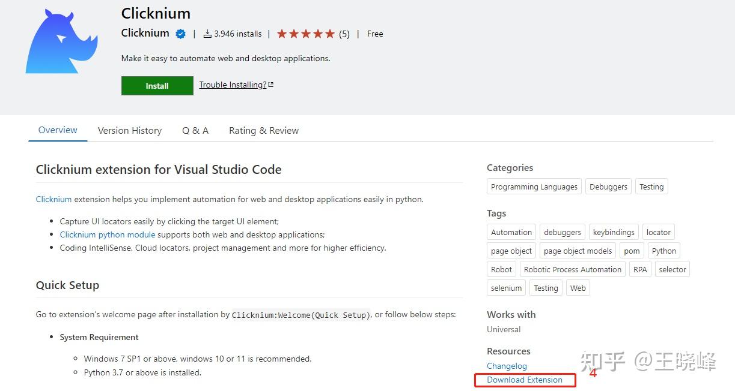Open the Changelog resource link
The height and width of the screenshot is (391, 735).
pos(507,366)
